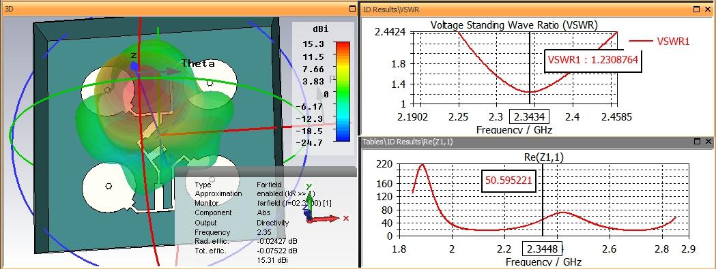The height and width of the screenshot is (269, 716).
Task: Click the 2.3448 frequency marker box
Action: 542,249
